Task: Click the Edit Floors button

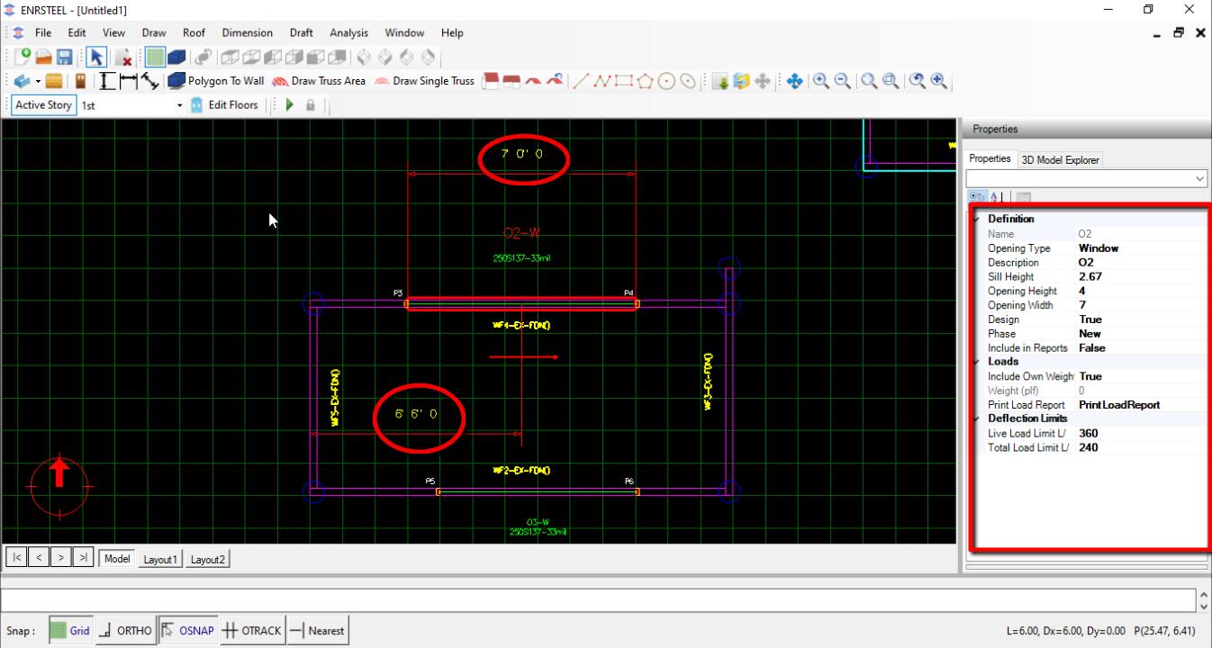Action: (224, 105)
